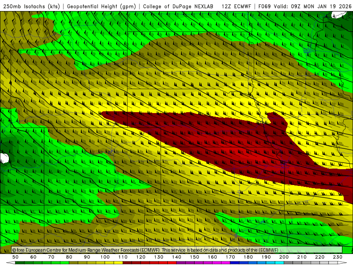The image size is (353, 265).
Task: Click the ECMWF copyright notice banner
Action: (177, 250)
